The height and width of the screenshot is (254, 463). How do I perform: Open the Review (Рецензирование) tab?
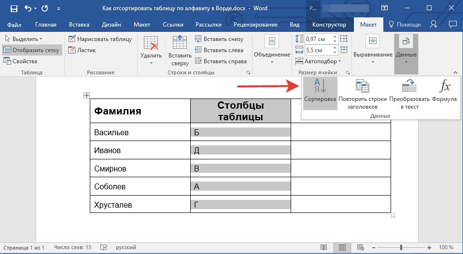tap(255, 25)
